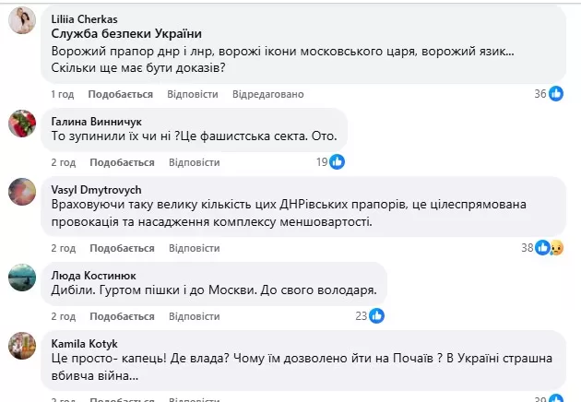This screenshot has width=581, height=402.
Task: Open Kamila Kotyk's profile name link
Action: tap(85, 344)
